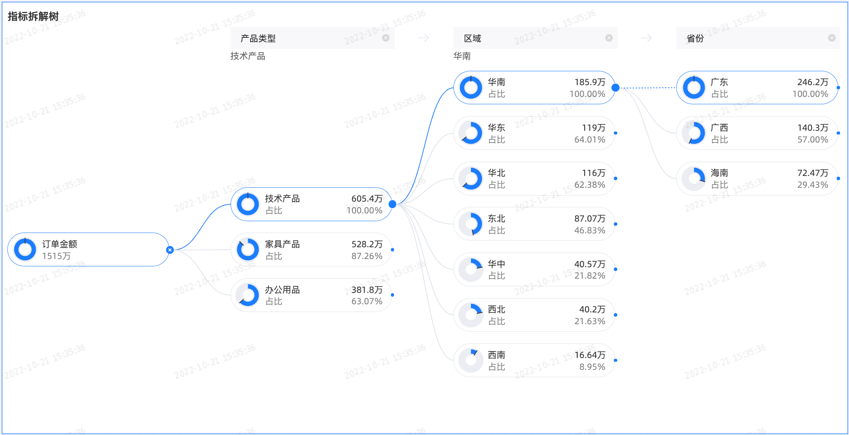849x435 pixels.
Task: Expand the 海南 node's dot
Action: (838, 178)
